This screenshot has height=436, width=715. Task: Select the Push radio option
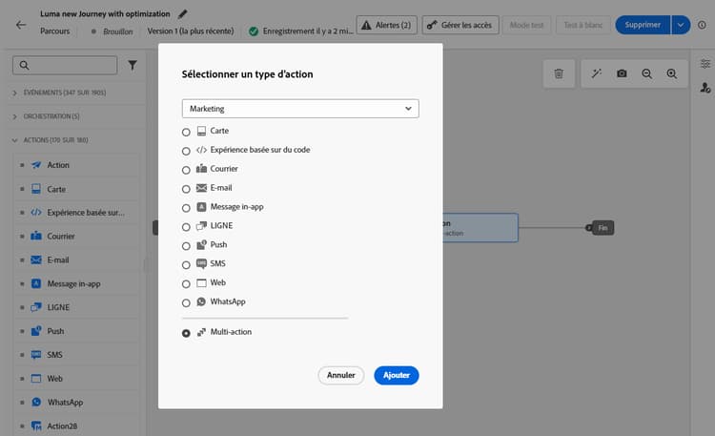[x=186, y=245]
